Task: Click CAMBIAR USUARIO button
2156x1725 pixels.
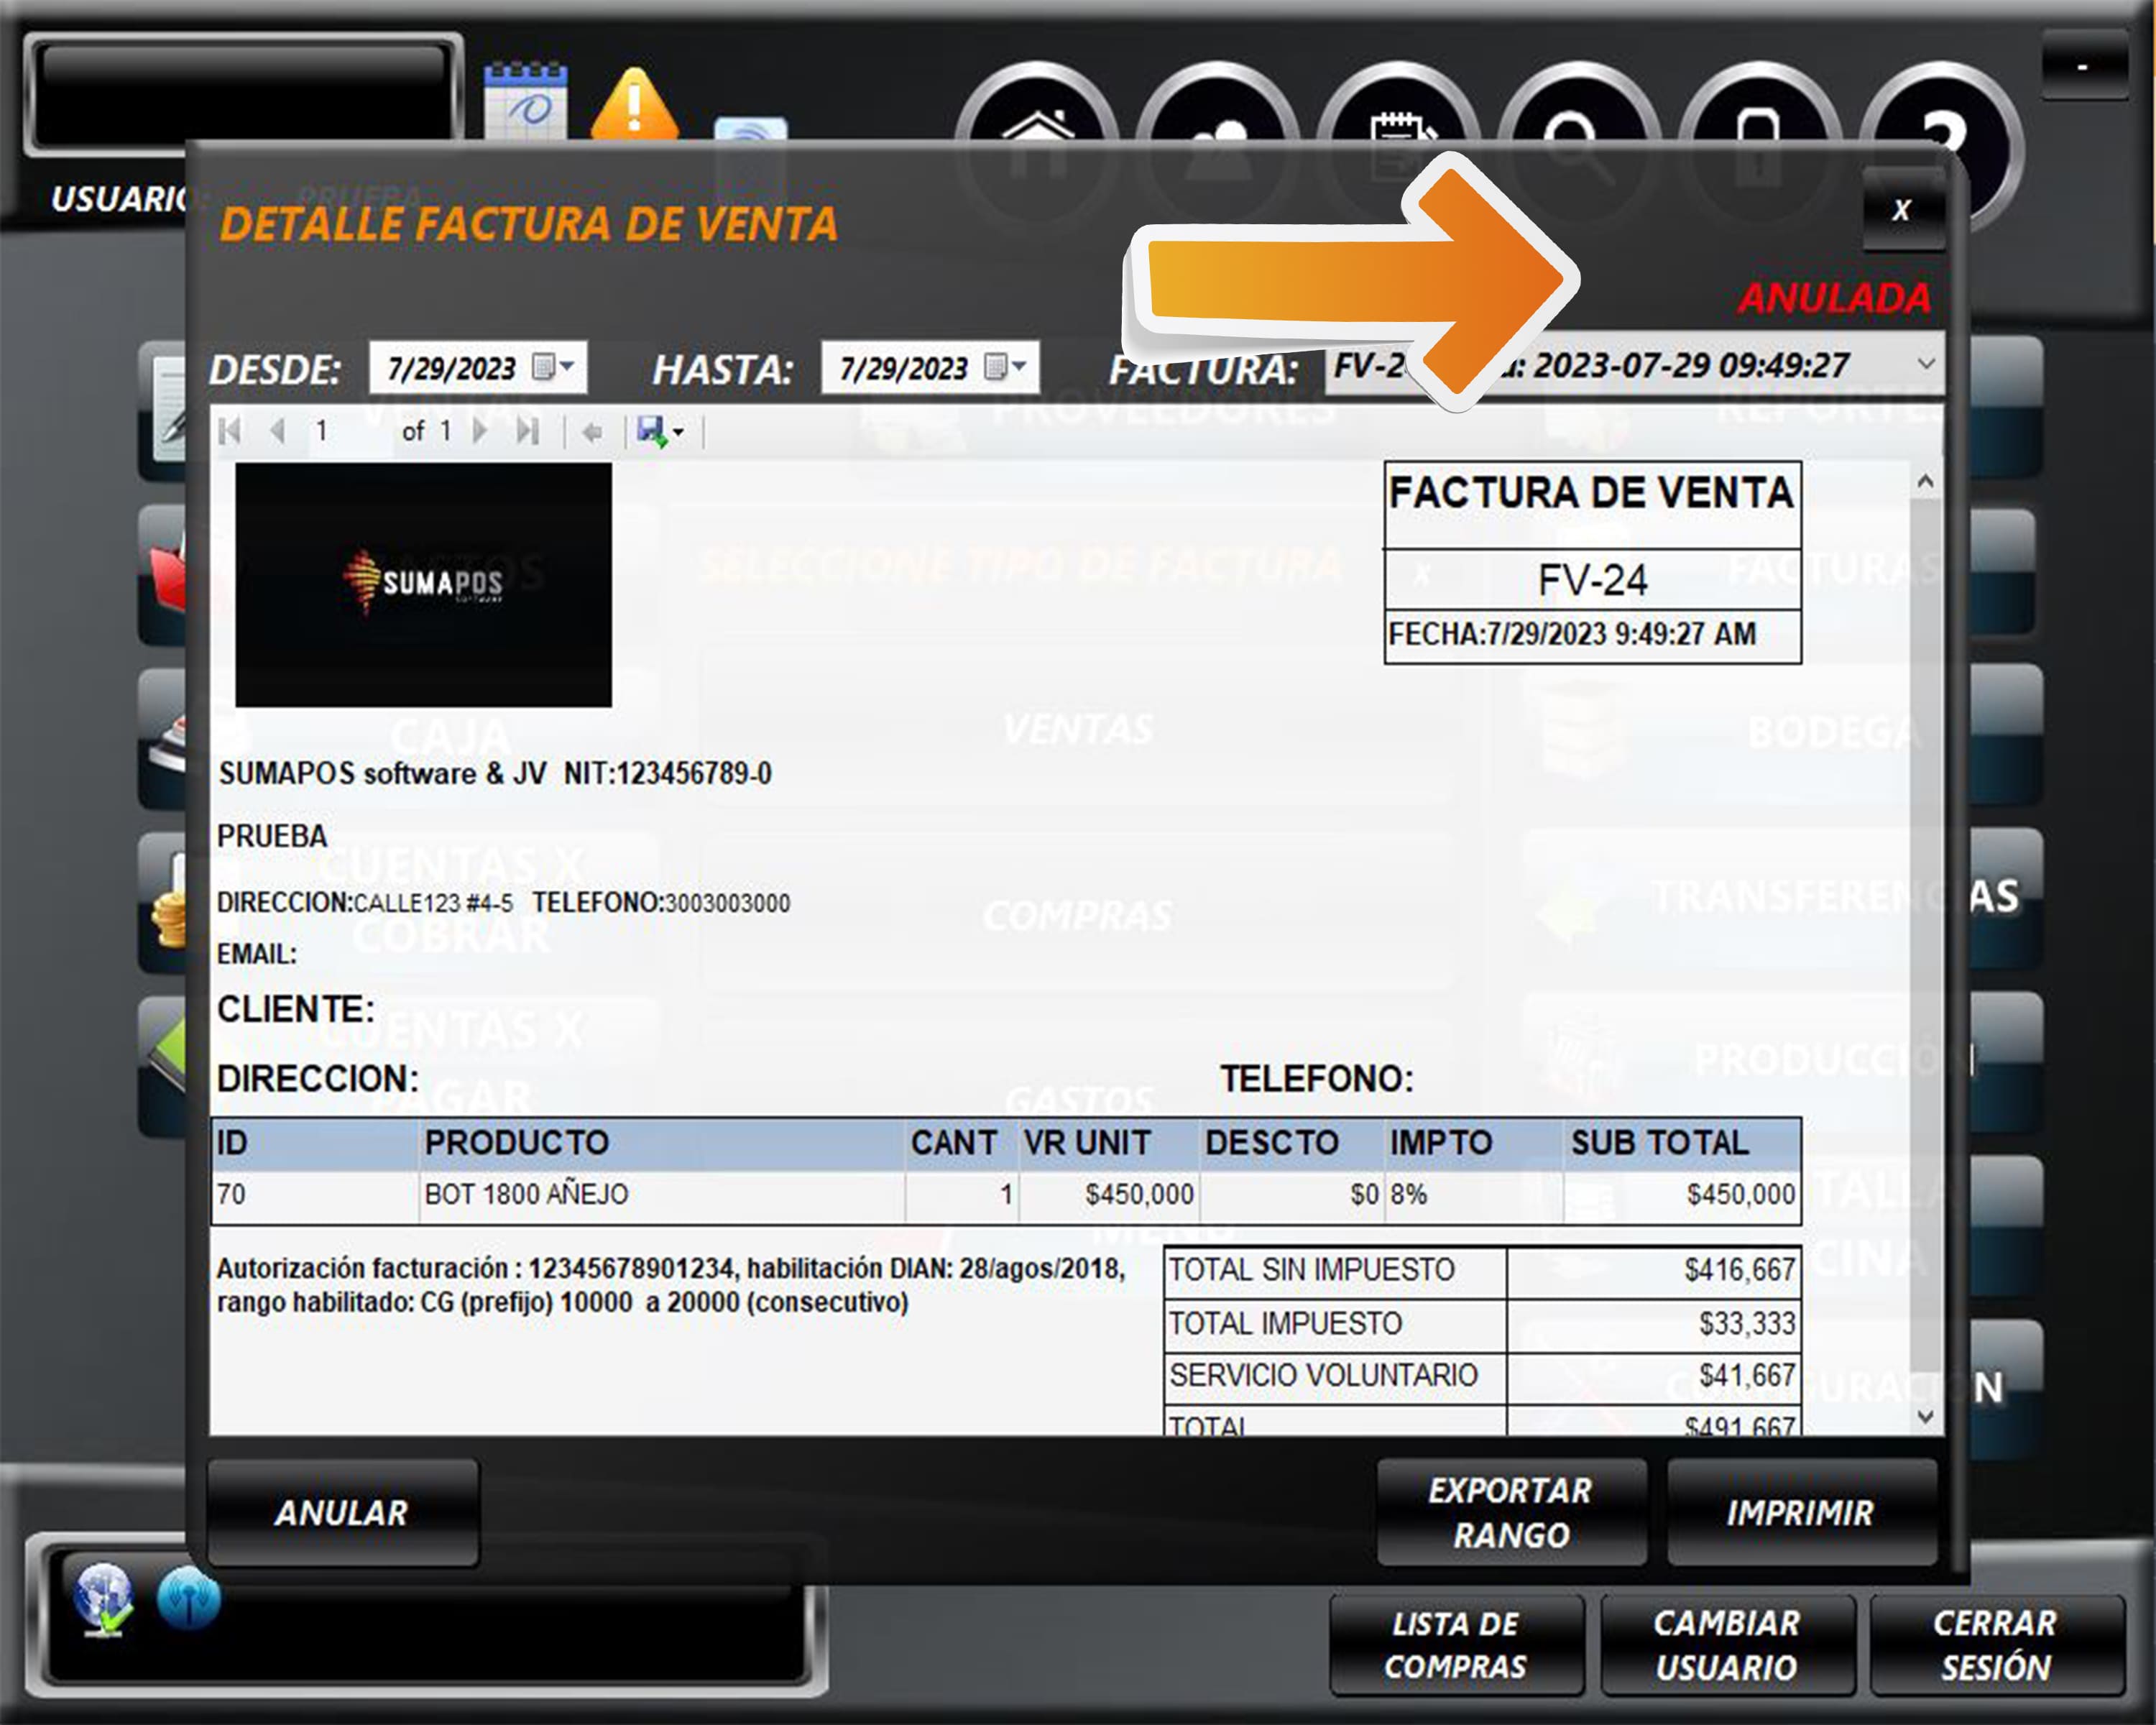Action: tap(1726, 1645)
